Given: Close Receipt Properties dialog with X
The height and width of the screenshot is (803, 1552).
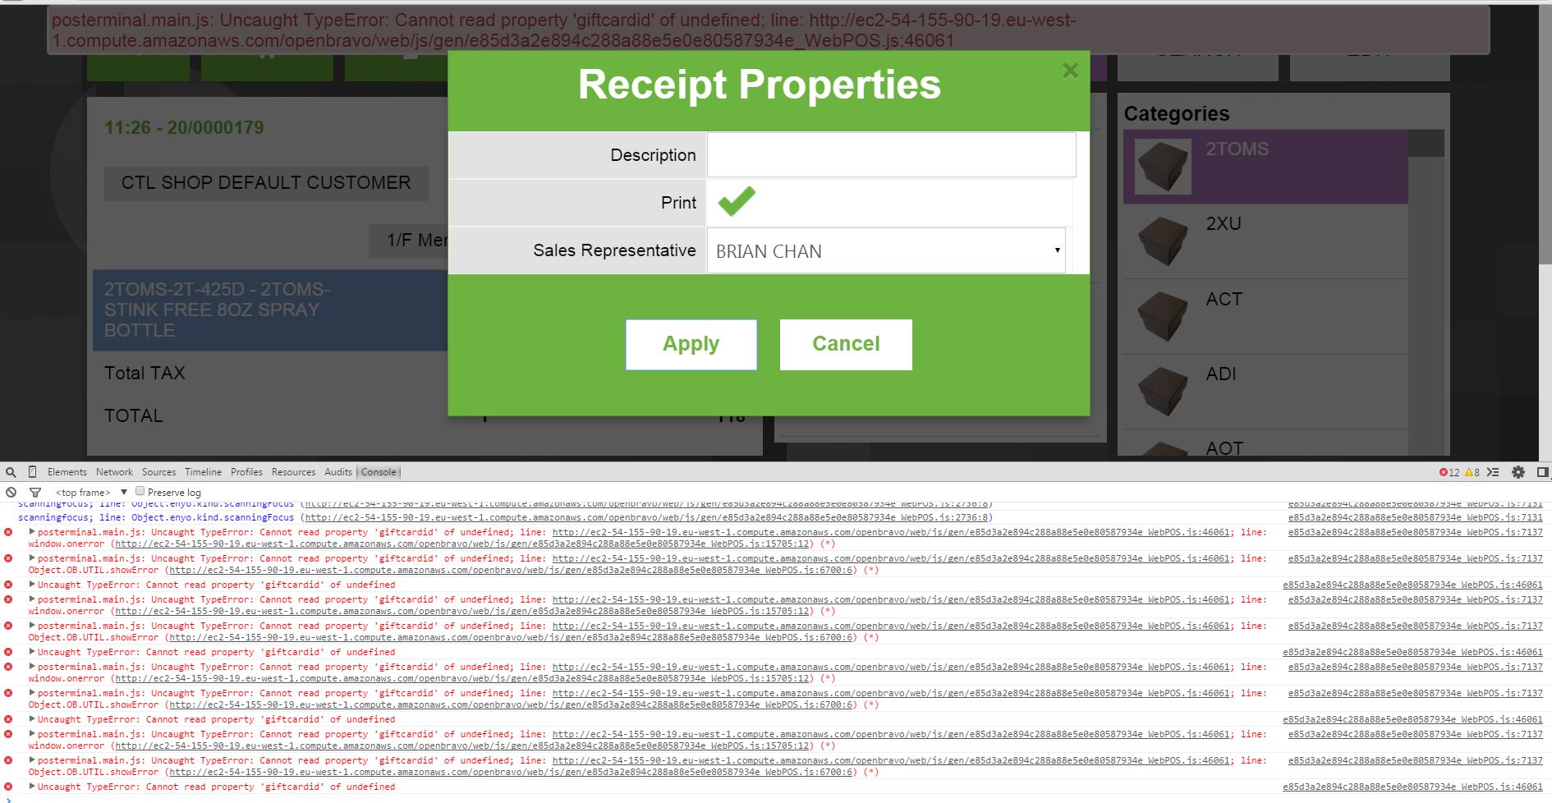Looking at the screenshot, I should point(1070,71).
